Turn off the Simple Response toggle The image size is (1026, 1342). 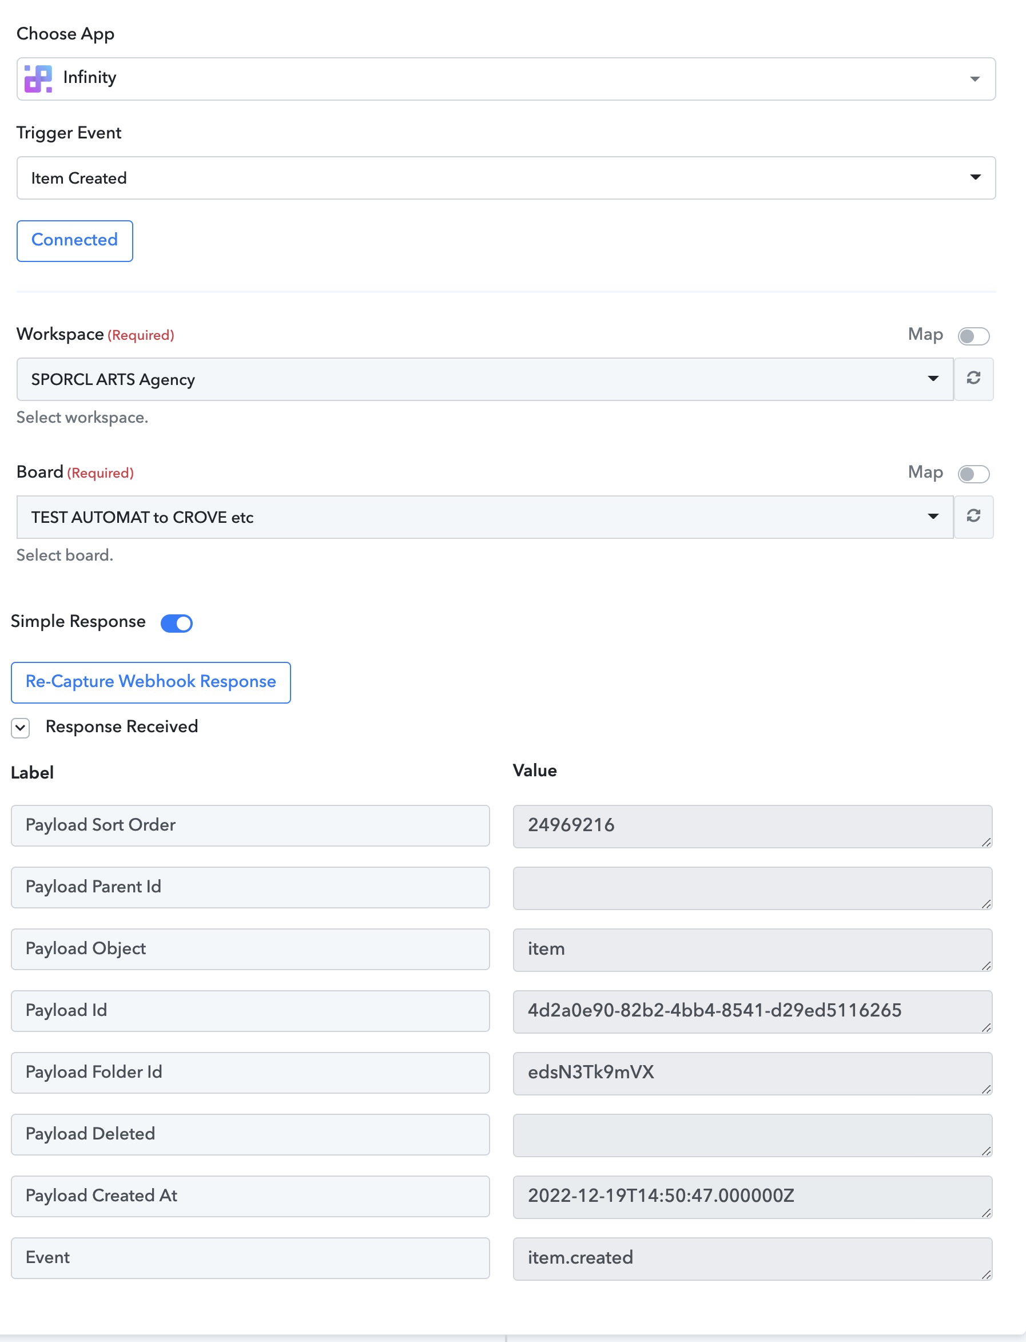[177, 623]
